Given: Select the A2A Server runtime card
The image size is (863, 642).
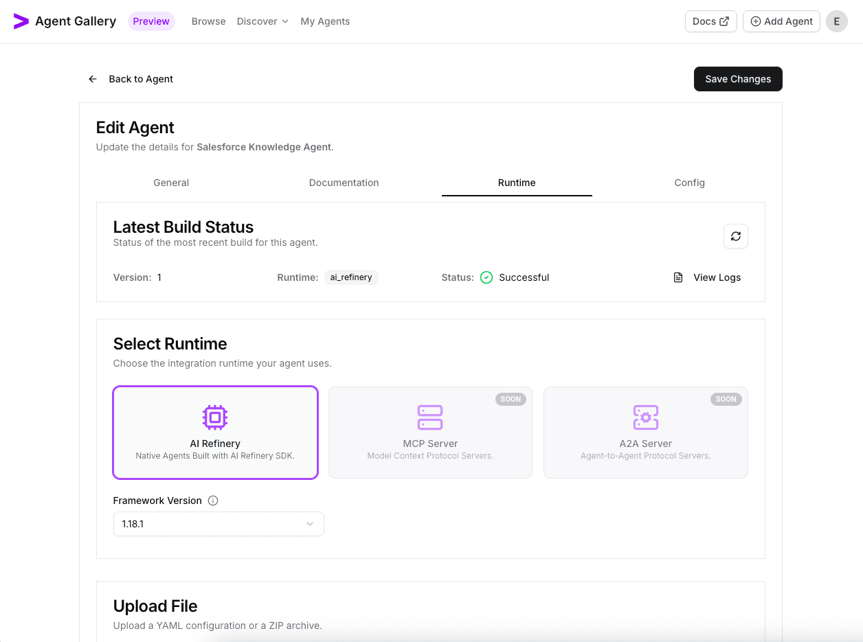Looking at the screenshot, I should click(645, 432).
